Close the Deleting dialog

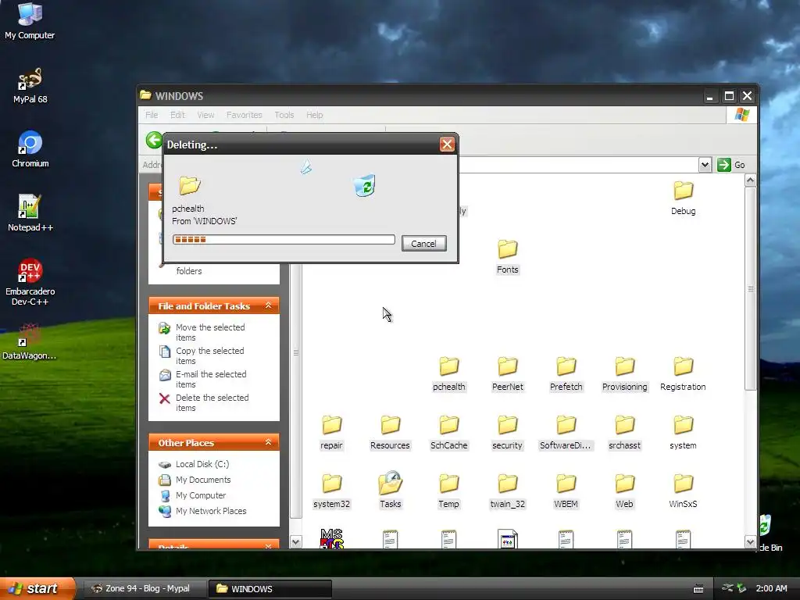click(446, 145)
